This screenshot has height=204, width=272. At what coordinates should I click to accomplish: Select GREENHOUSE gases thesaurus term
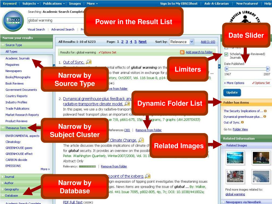coord(19,148)
